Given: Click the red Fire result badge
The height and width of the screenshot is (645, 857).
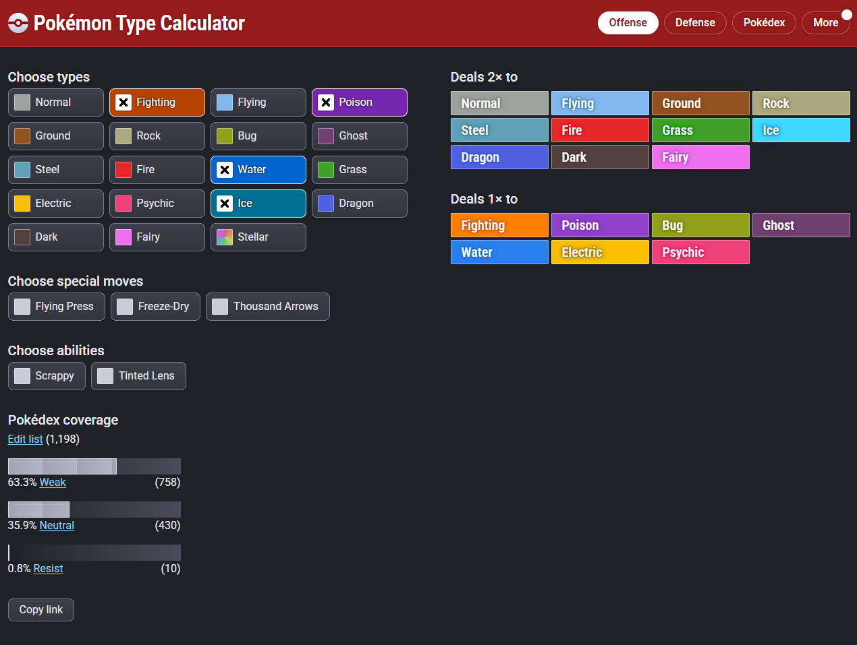Looking at the screenshot, I should (600, 130).
